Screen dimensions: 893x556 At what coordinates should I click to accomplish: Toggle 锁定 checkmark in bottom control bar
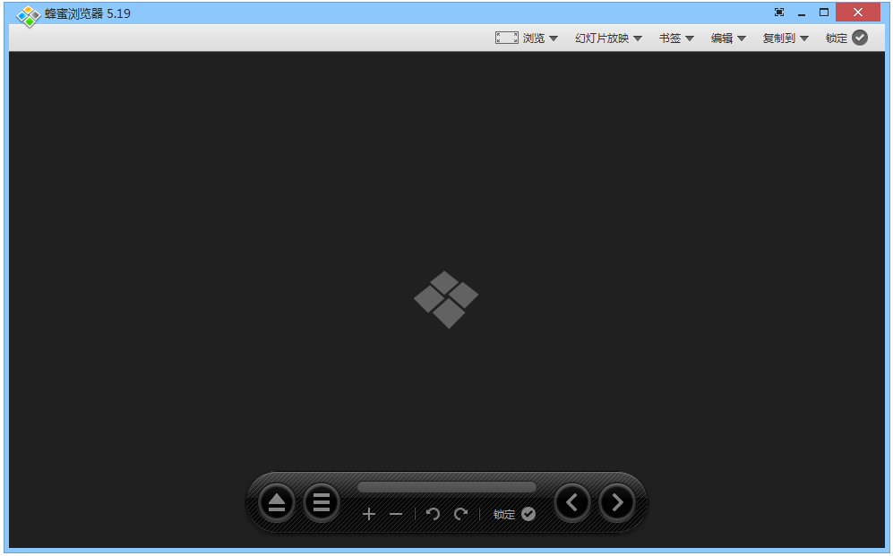click(528, 514)
